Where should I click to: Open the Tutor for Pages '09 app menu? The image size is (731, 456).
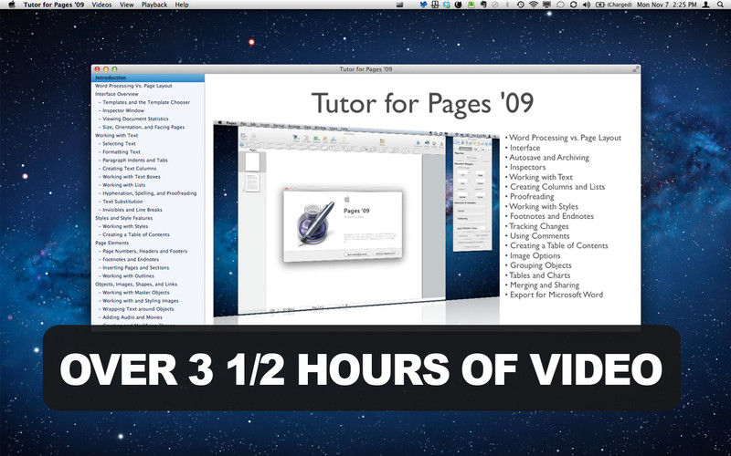click(x=54, y=5)
